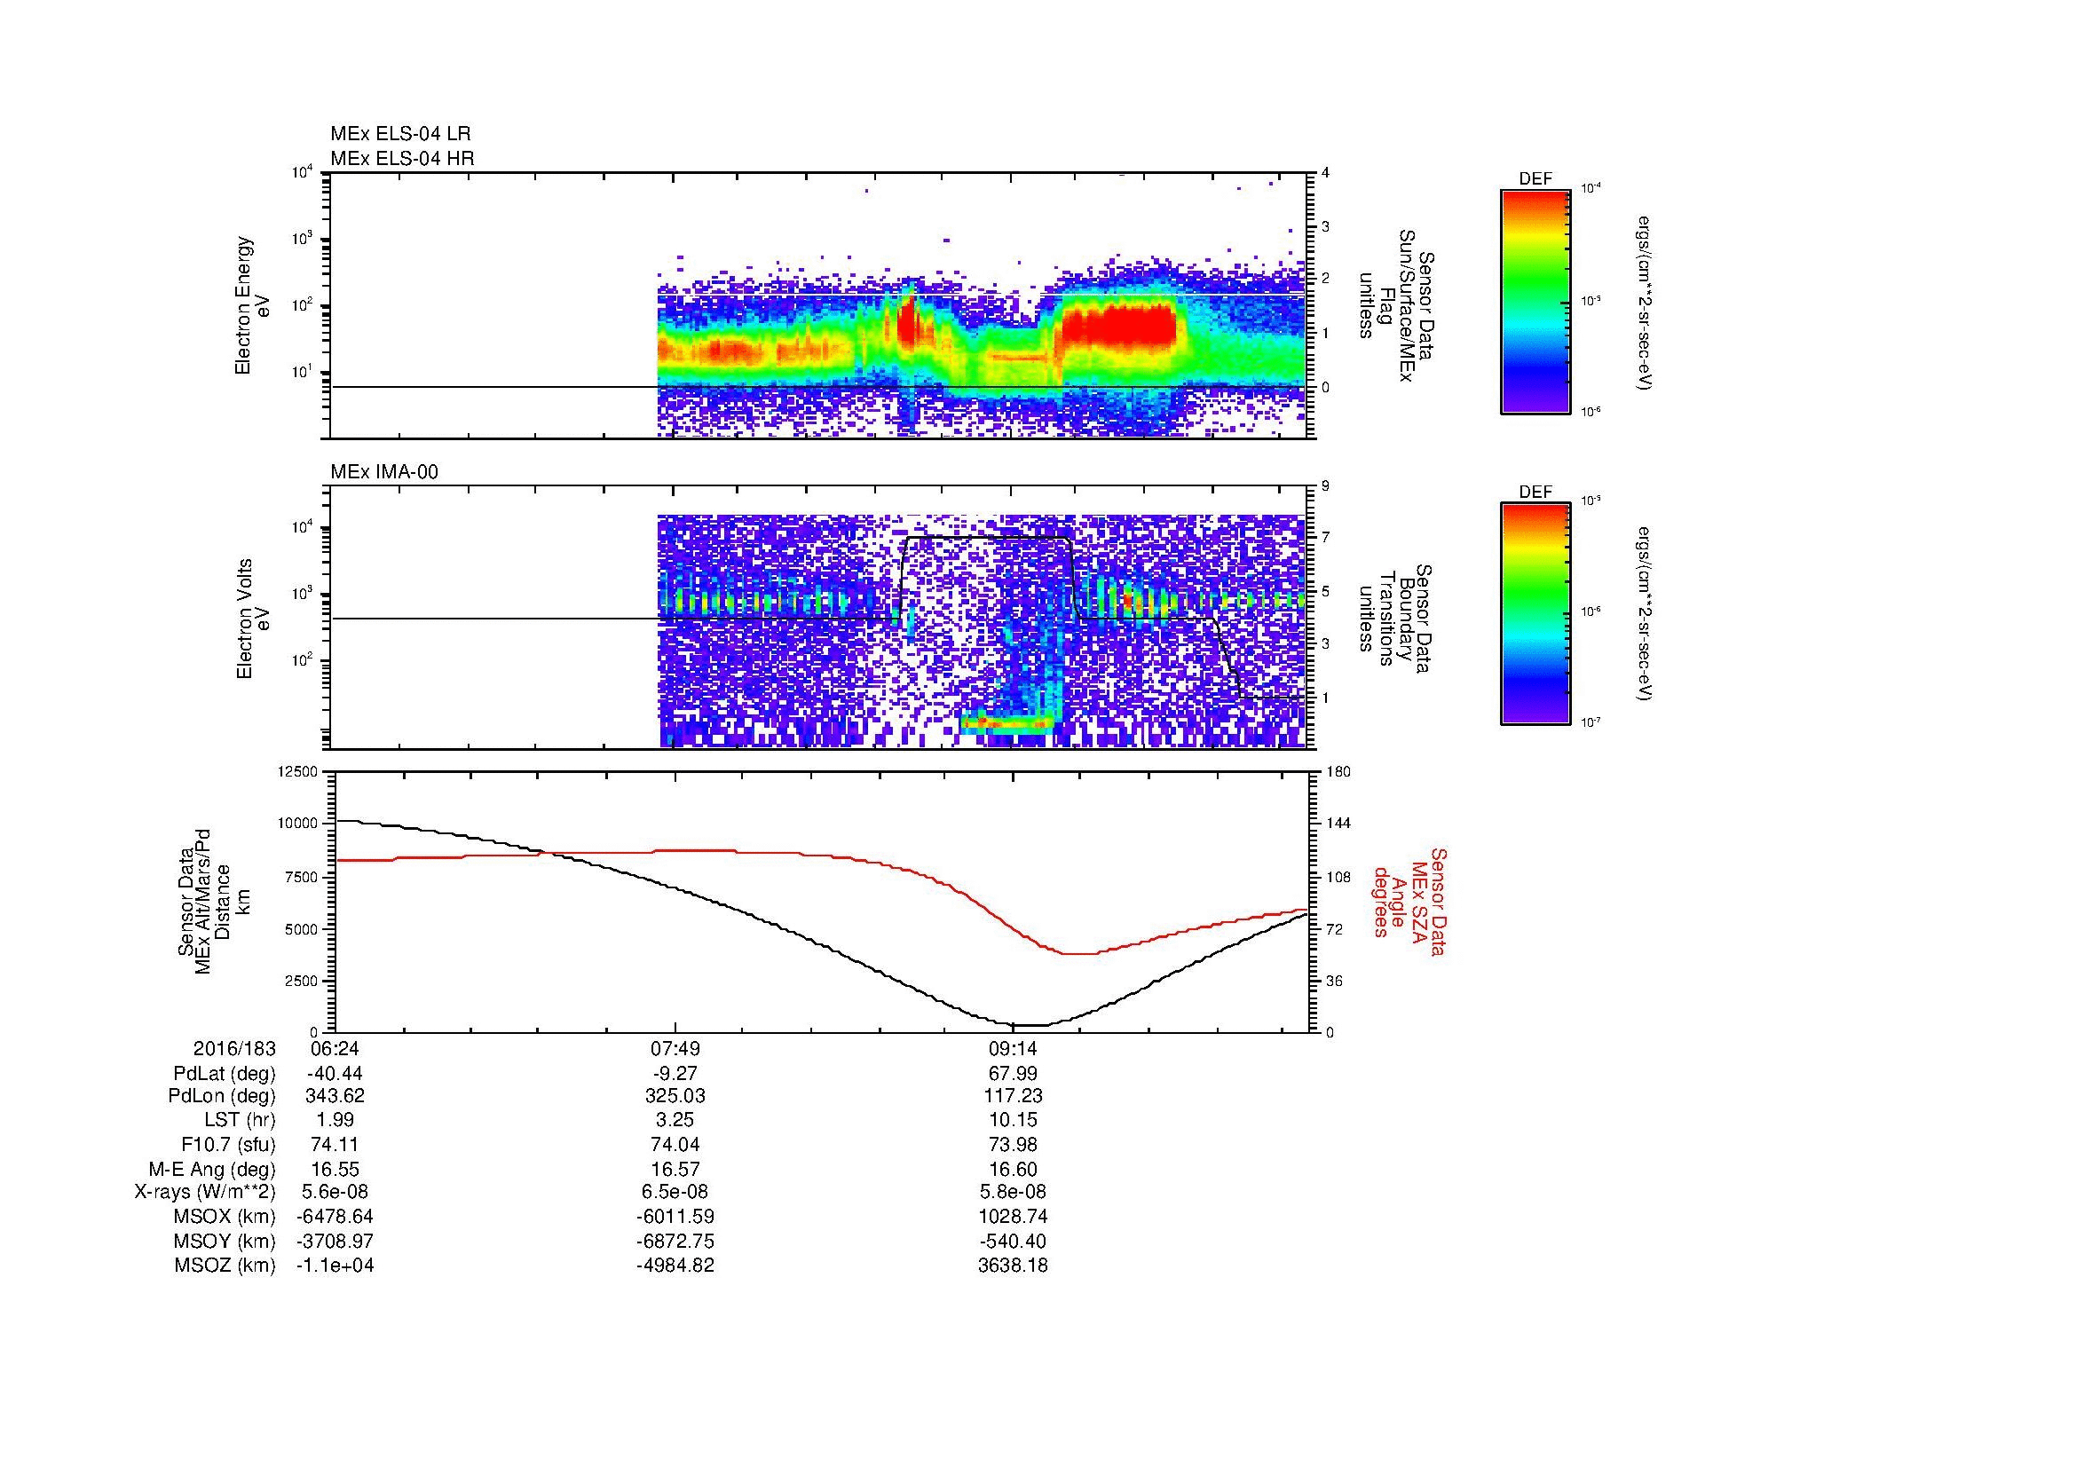The image size is (2076, 1467).
Task: Click the X-rays value 6.5e-08
Action: tap(675, 1193)
